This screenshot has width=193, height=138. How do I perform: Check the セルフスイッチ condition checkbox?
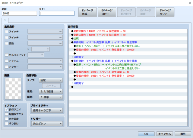pos(7,55)
